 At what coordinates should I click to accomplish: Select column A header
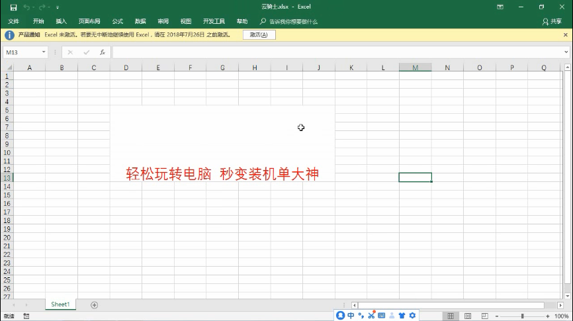tap(30, 68)
